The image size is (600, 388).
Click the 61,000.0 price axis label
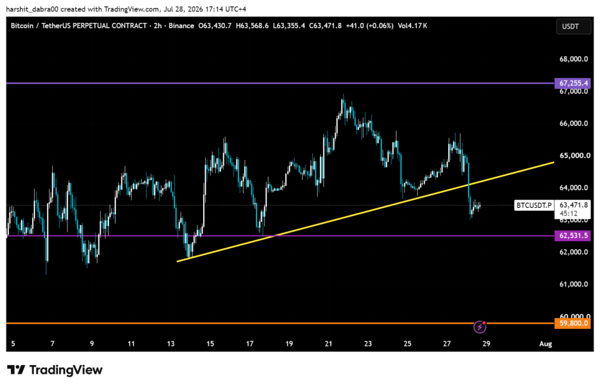click(x=573, y=284)
